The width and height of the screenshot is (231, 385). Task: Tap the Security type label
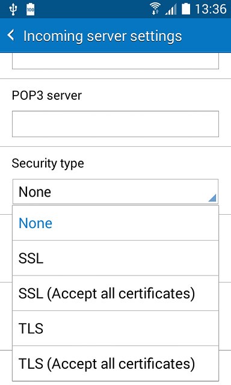coord(48,164)
